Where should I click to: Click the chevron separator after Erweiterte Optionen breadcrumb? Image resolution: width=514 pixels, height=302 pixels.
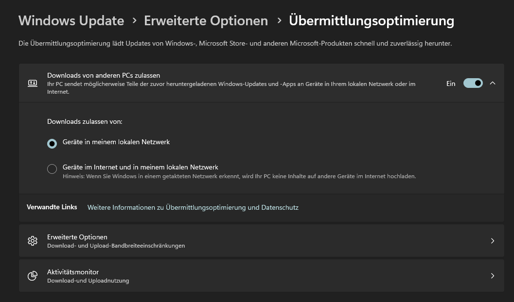pyautogui.click(x=279, y=20)
